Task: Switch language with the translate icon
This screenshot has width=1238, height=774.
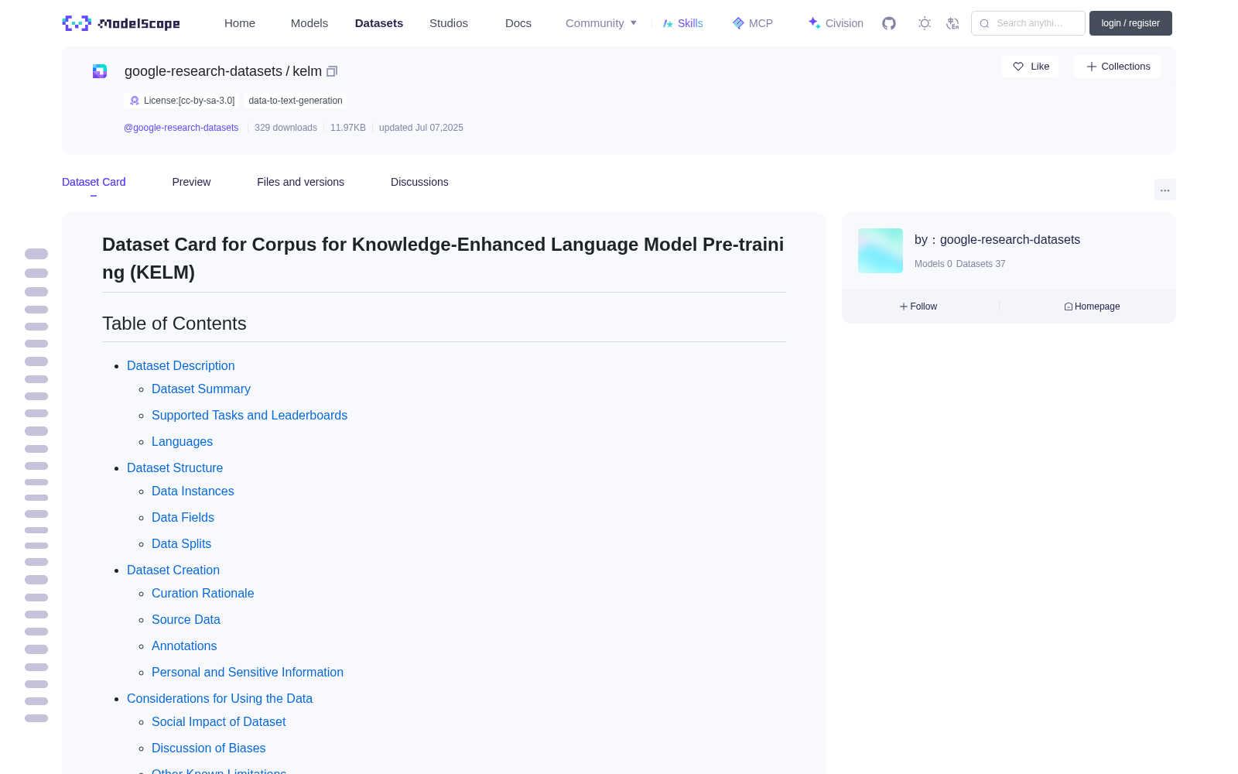Action: coord(952,23)
